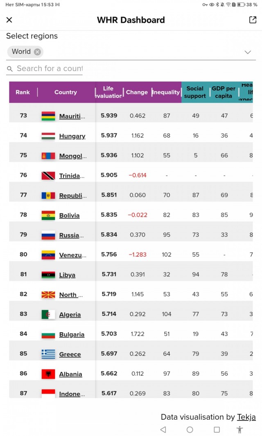
Task: Tap the country search field
Action: 49,69
